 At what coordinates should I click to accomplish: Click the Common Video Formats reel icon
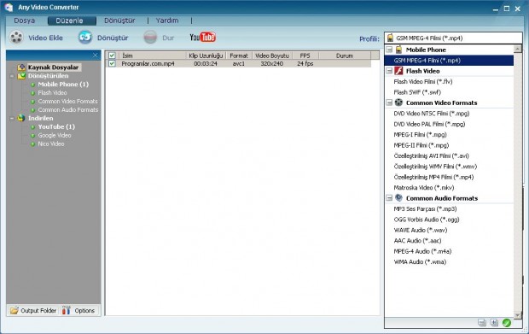tap(398, 103)
